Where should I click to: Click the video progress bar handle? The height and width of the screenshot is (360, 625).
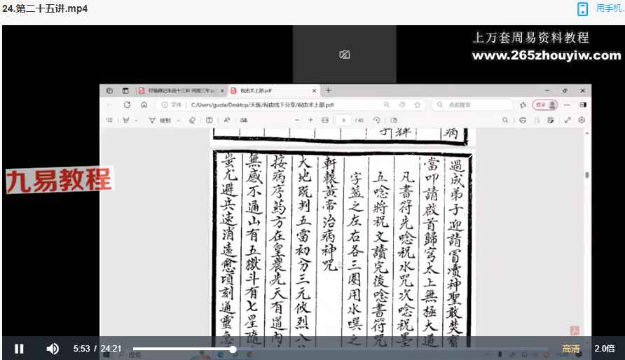(x=233, y=349)
